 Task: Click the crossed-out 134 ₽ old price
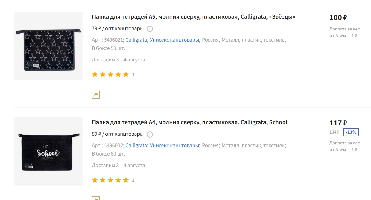point(334,132)
